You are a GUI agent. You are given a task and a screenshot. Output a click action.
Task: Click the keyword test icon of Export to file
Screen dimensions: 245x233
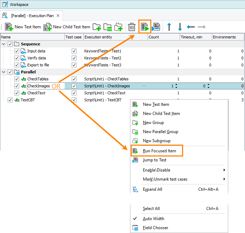tap(23, 65)
